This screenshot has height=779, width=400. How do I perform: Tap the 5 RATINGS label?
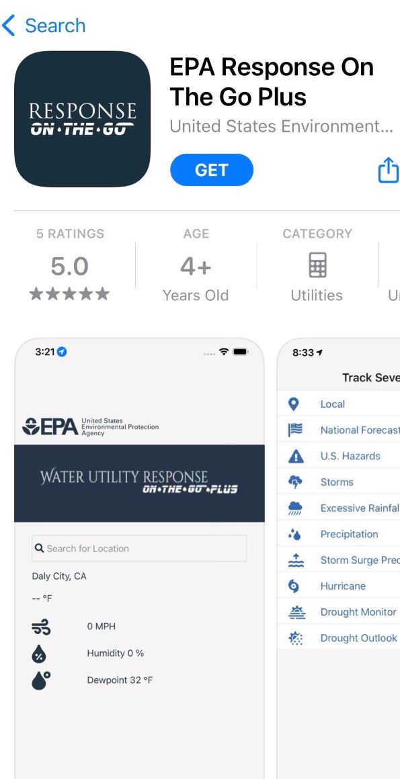(x=70, y=234)
